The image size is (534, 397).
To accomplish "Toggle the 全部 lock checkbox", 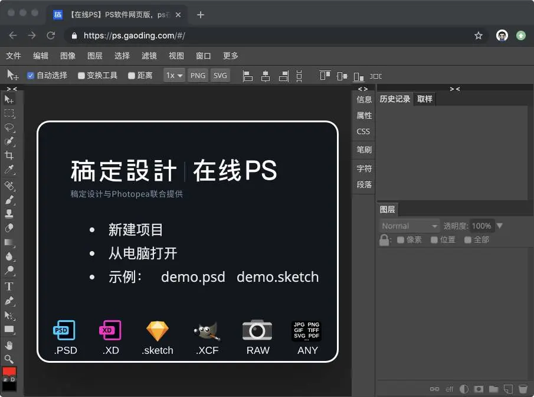I will [x=467, y=240].
